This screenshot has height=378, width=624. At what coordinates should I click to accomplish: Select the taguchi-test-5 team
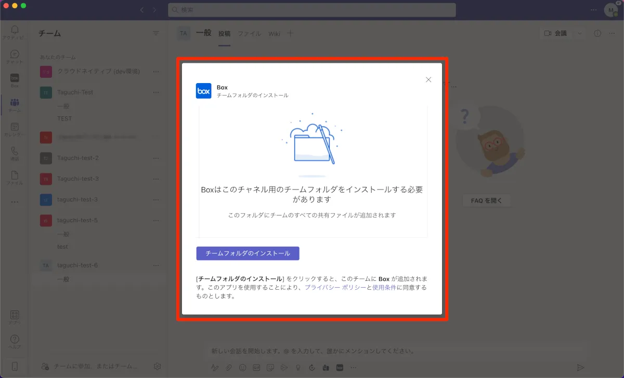click(x=77, y=220)
